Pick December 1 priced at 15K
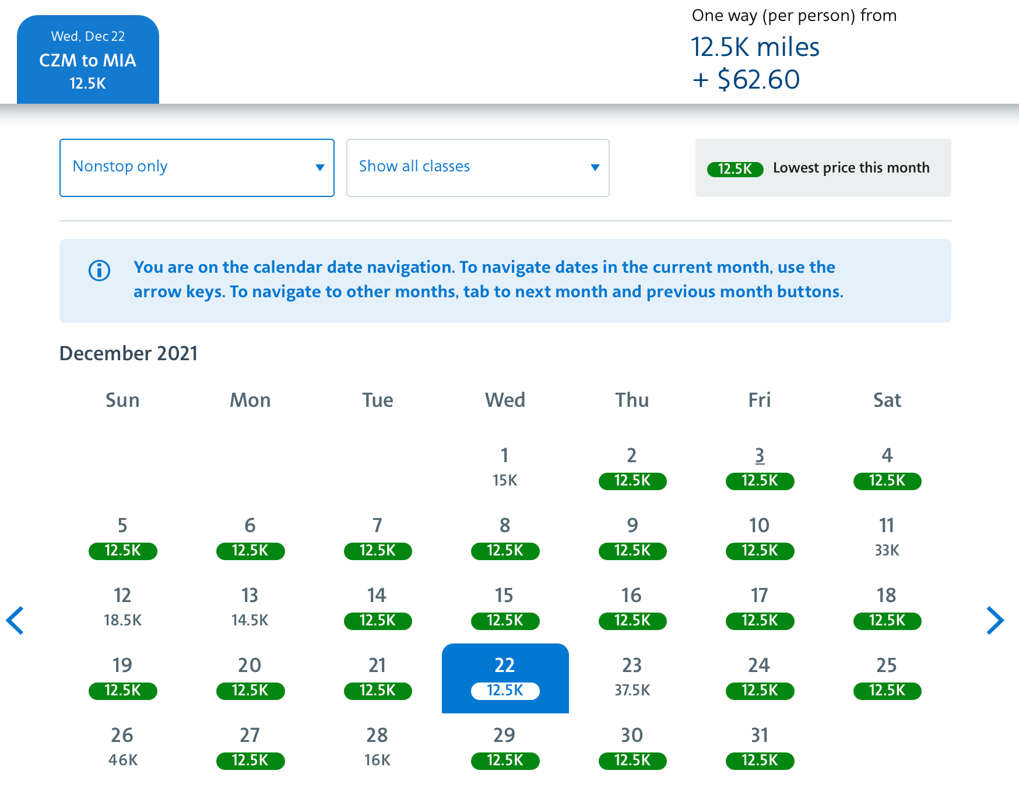This screenshot has width=1019, height=788. pos(505,468)
